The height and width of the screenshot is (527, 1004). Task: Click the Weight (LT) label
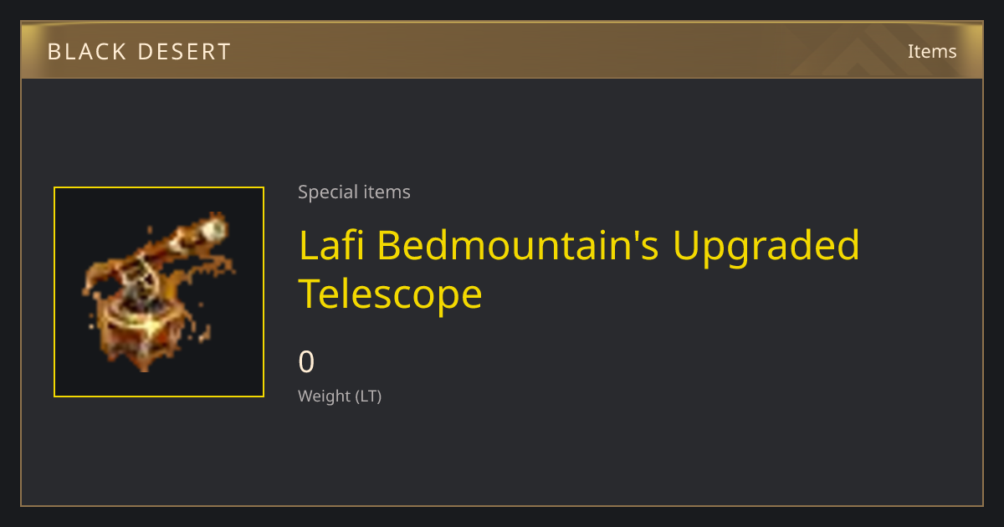pos(340,397)
